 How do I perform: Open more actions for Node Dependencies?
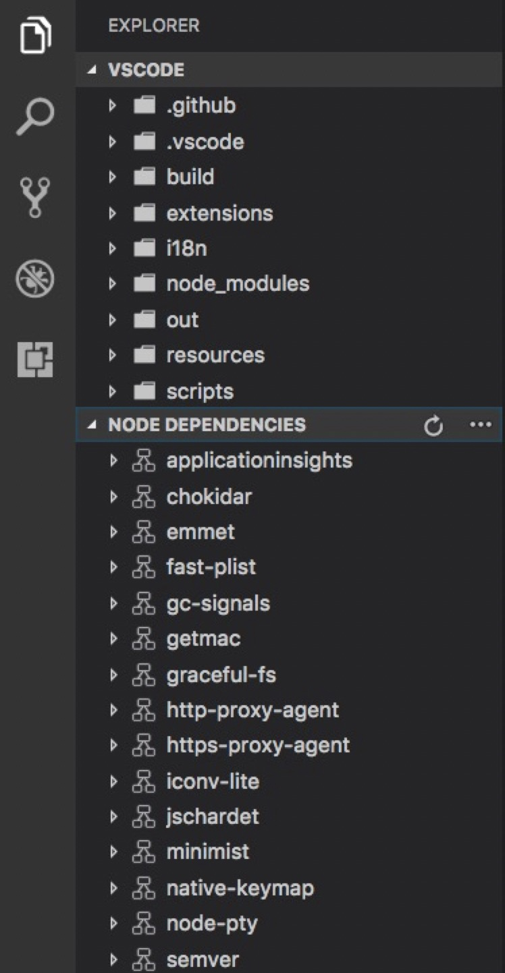tap(481, 425)
